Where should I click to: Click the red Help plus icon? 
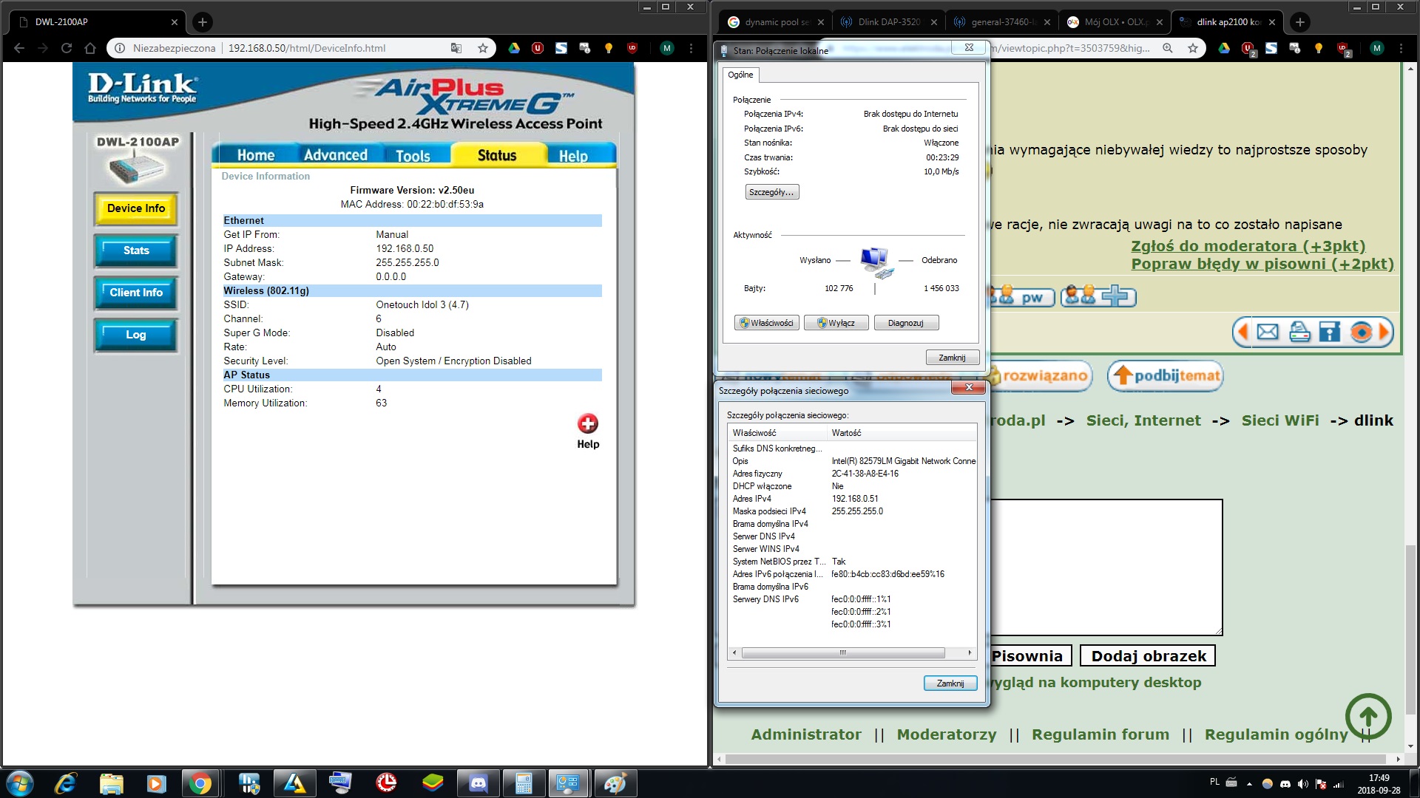(x=588, y=423)
